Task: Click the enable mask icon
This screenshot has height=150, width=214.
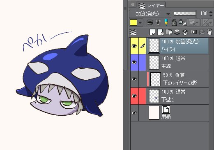Action: (x=193, y=22)
